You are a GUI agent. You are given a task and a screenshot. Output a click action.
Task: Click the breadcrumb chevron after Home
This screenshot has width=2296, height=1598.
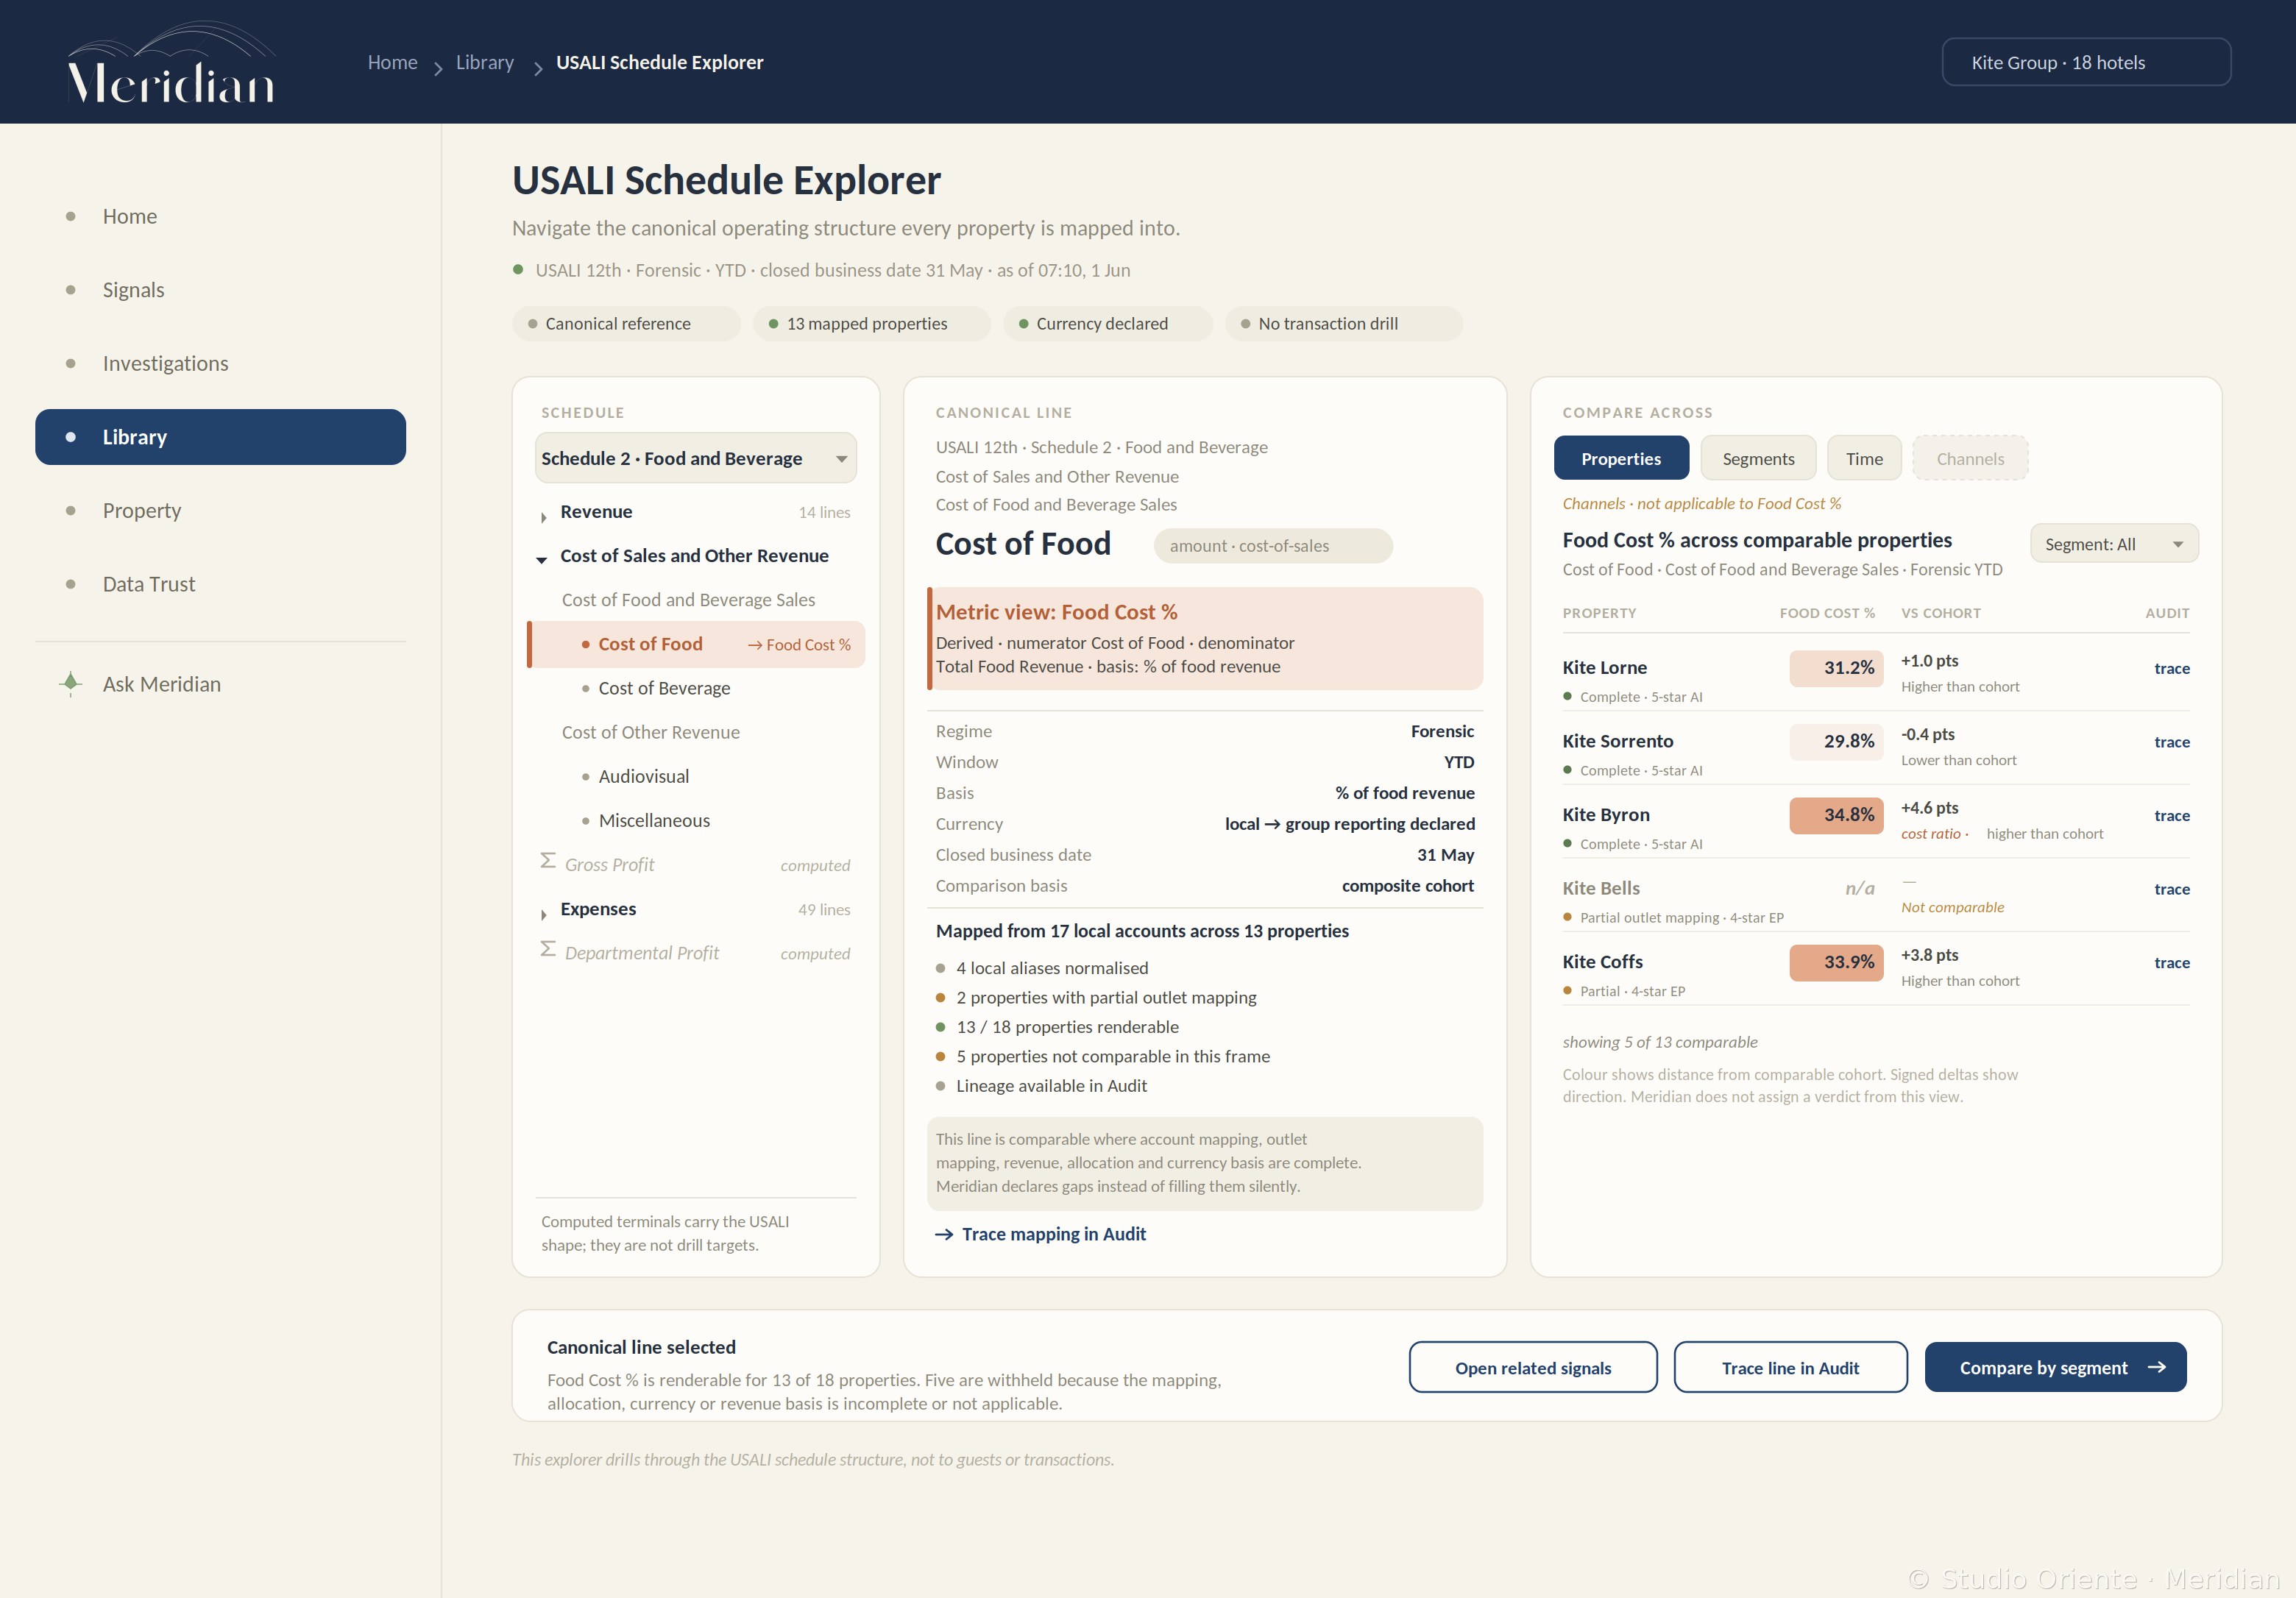click(438, 68)
